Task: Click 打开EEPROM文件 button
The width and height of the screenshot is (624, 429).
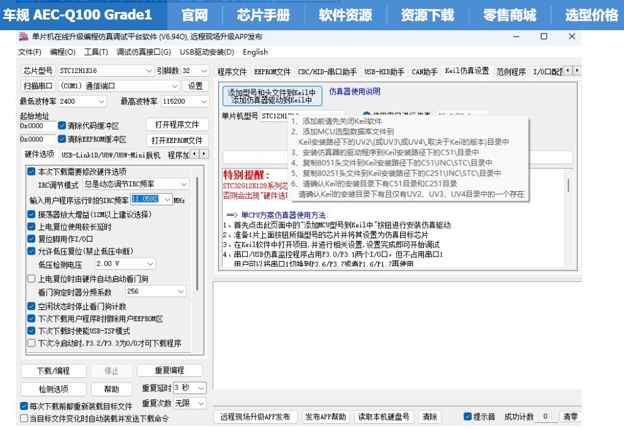Action: click(177, 140)
